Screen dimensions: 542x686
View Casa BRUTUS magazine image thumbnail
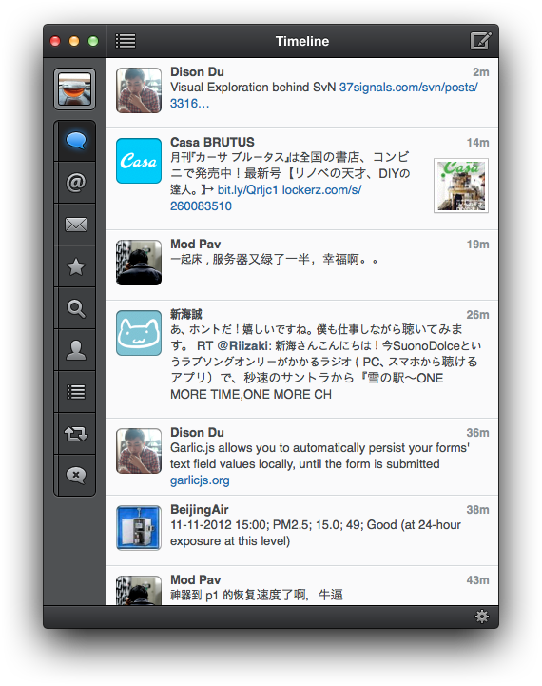click(x=460, y=186)
